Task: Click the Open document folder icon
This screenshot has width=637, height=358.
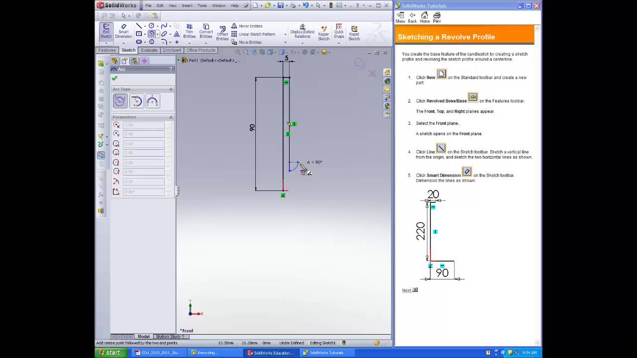Action: [x=268, y=5]
